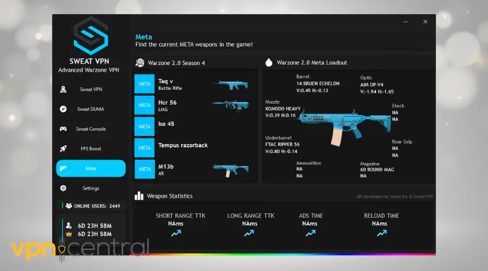Screen dimensions: 488x271
Task: Click the API developed by Vatos credit text
Action: [394, 197]
